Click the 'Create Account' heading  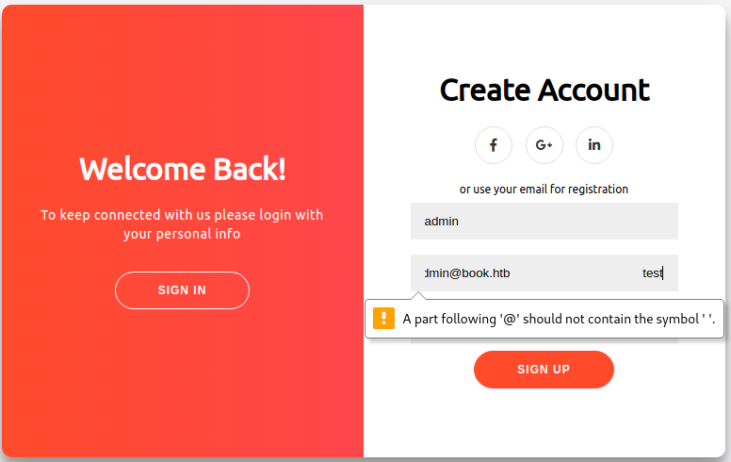544,91
